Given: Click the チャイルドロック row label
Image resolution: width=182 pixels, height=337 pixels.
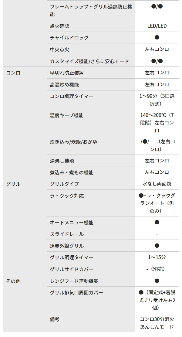Looking at the screenshot, I should (x=69, y=38).
